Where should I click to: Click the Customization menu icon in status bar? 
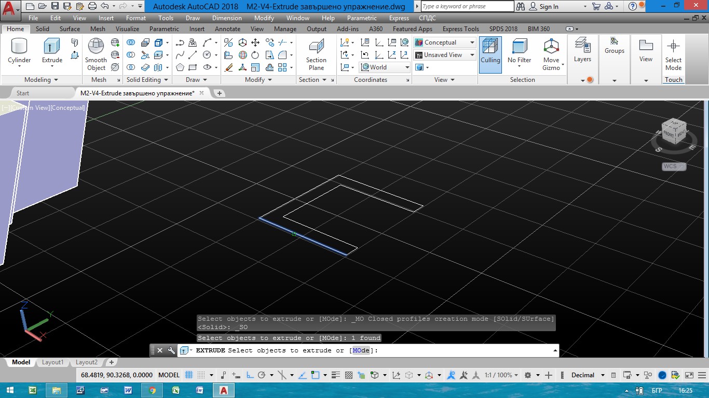703,375
